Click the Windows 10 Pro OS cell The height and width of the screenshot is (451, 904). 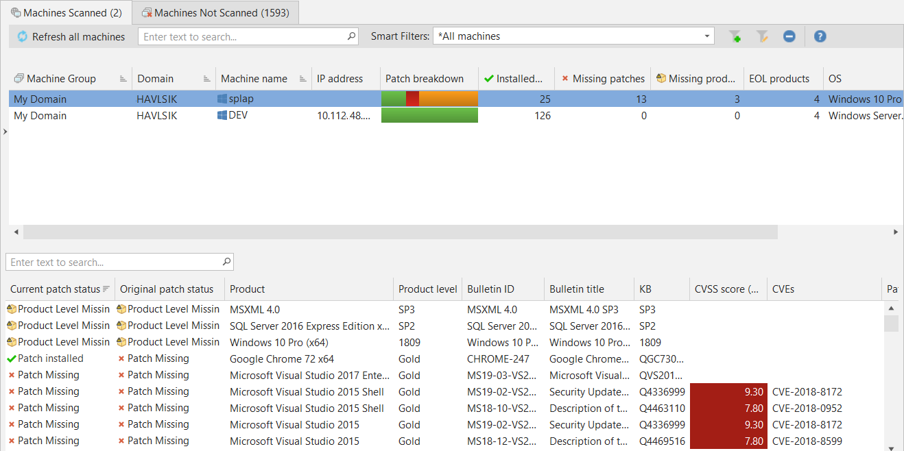(x=865, y=99)
